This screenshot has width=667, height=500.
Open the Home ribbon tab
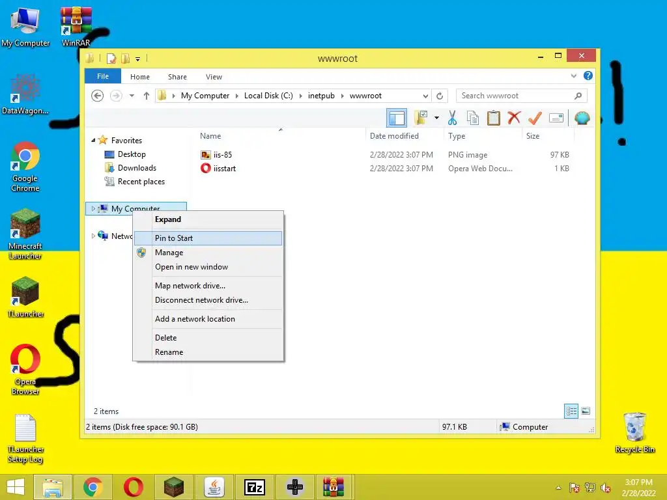(x=140, y=77)
